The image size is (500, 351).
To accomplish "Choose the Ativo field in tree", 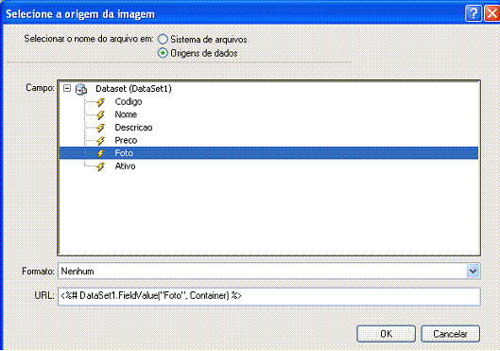I will tap(125, 167).
